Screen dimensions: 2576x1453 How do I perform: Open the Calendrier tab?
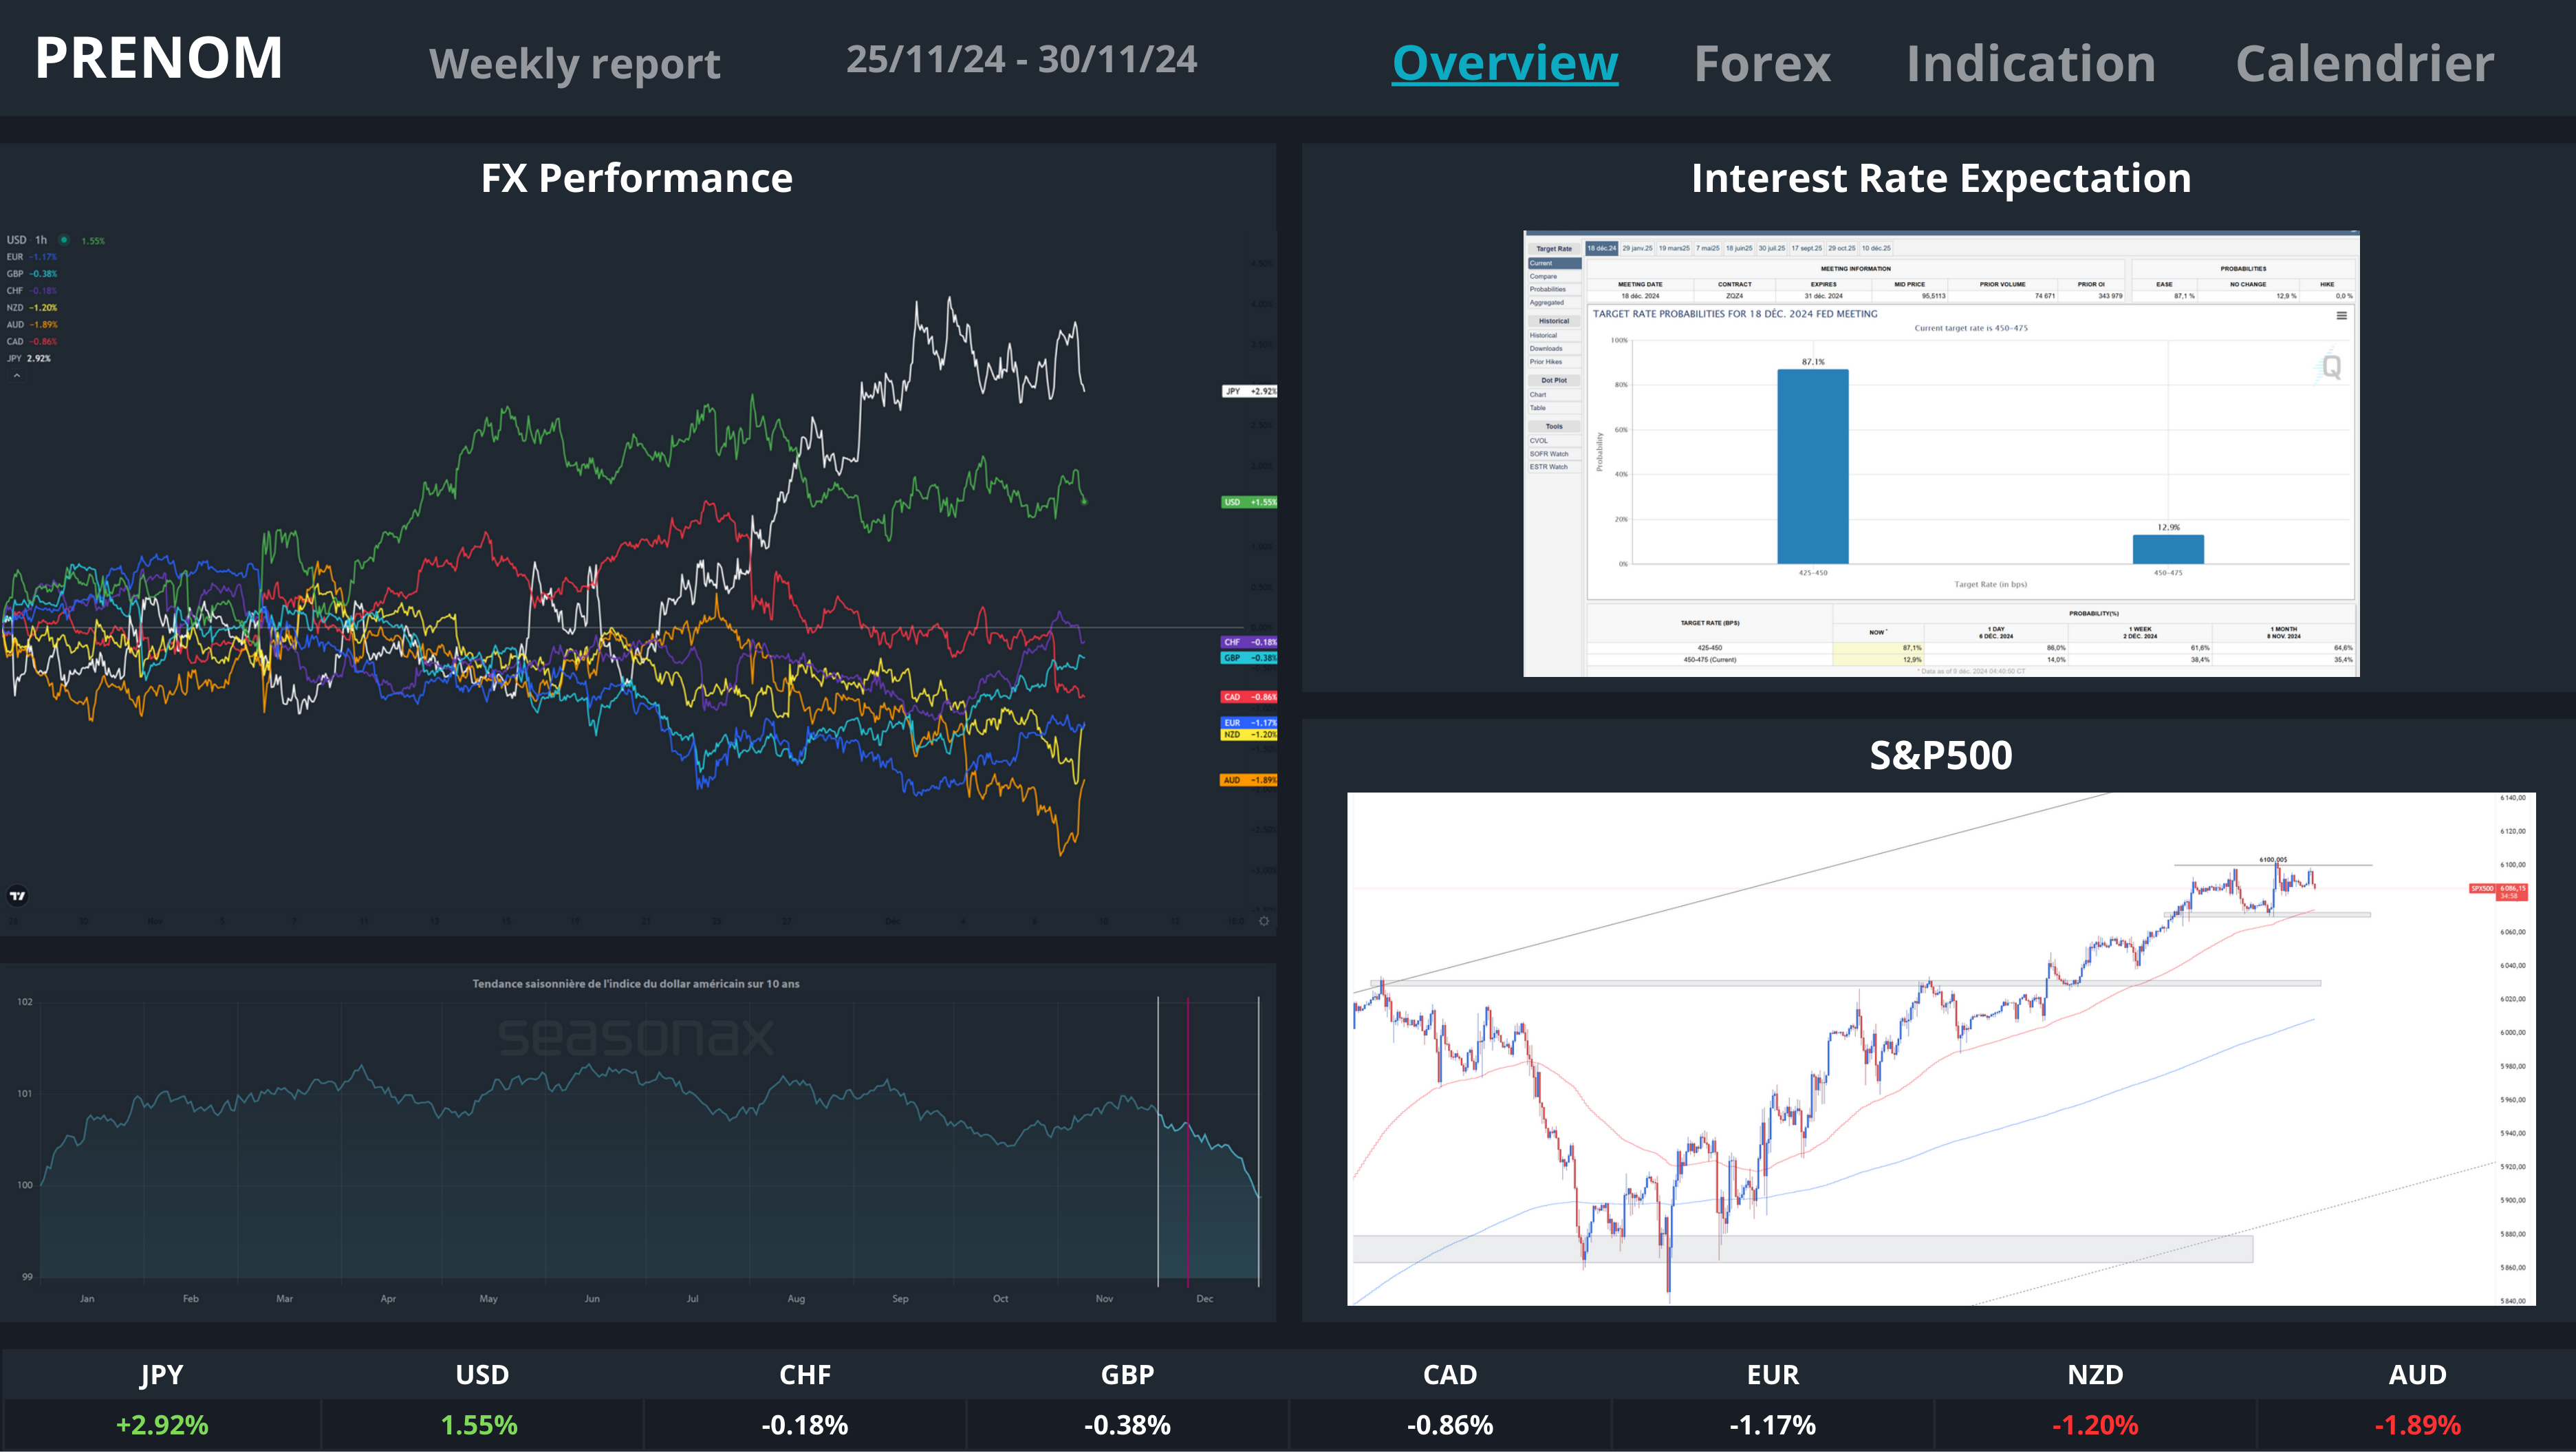[x=2364, y=63]
